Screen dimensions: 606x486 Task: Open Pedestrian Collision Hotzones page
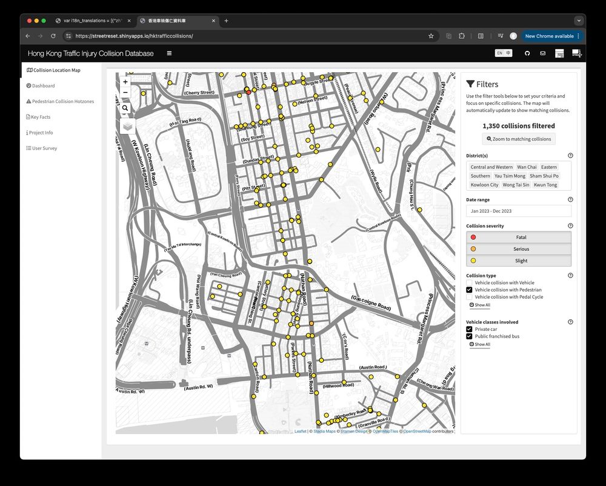point(60,101)
